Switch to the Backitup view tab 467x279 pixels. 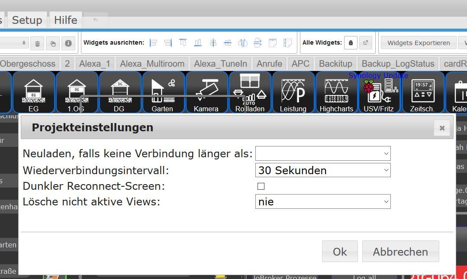tap(335, 64)
